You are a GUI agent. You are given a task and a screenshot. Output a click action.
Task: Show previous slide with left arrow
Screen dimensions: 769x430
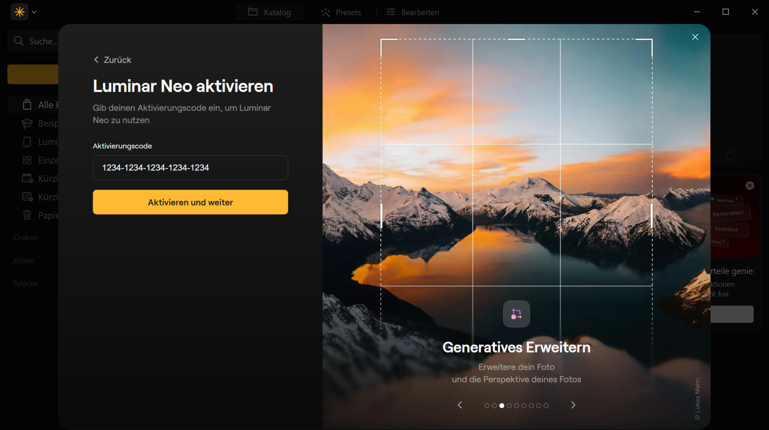click(460, 405)
